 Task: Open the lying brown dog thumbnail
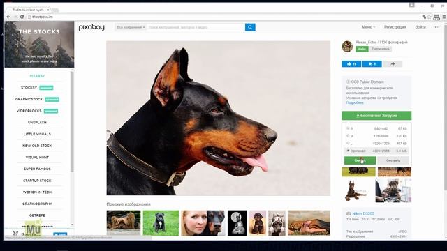(309, 223)
